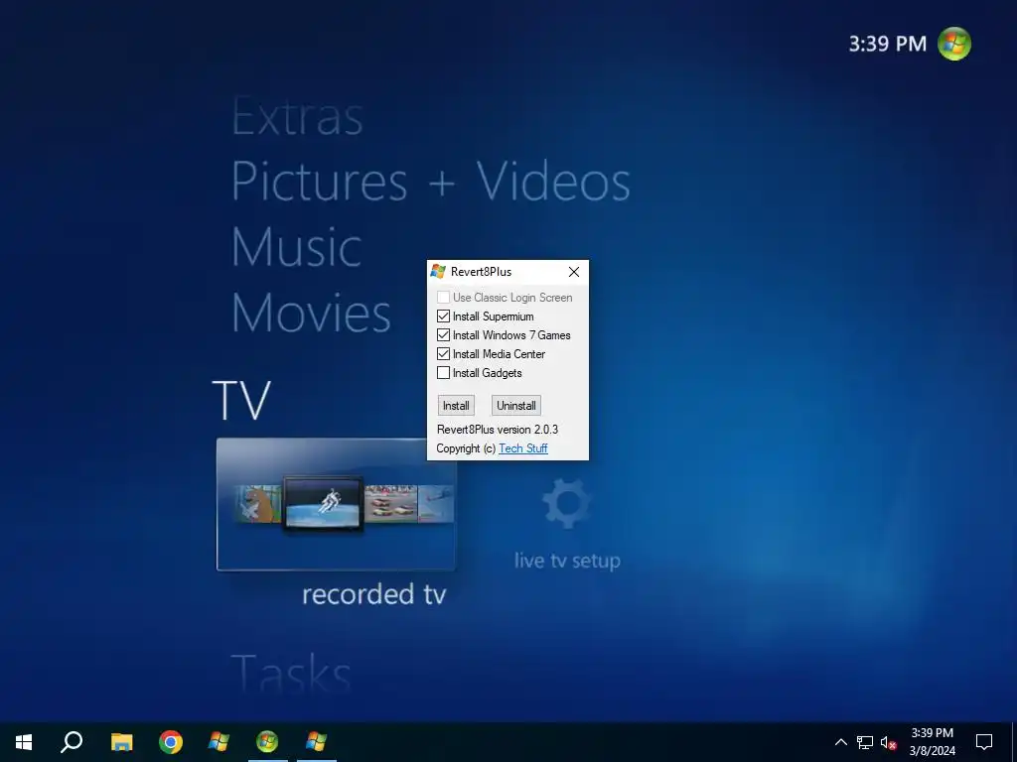Open Windows flag app beside Chrome
1017x762 pixels.
[218, 742]
